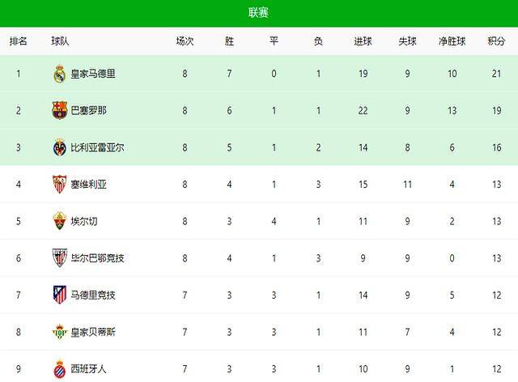This screenshot has width=518, height=382.
Task: Click the Espanyol club crest
Action: 59,368
